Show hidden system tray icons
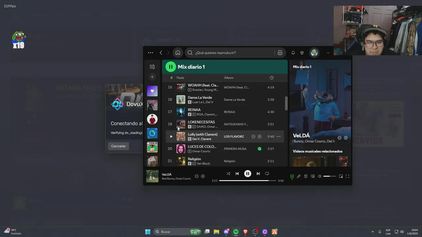This screenshot has height=237, width=422. click(x=373, y=232)
